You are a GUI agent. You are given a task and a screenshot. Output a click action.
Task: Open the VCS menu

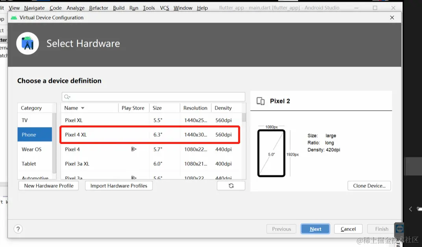click(165, 8)
